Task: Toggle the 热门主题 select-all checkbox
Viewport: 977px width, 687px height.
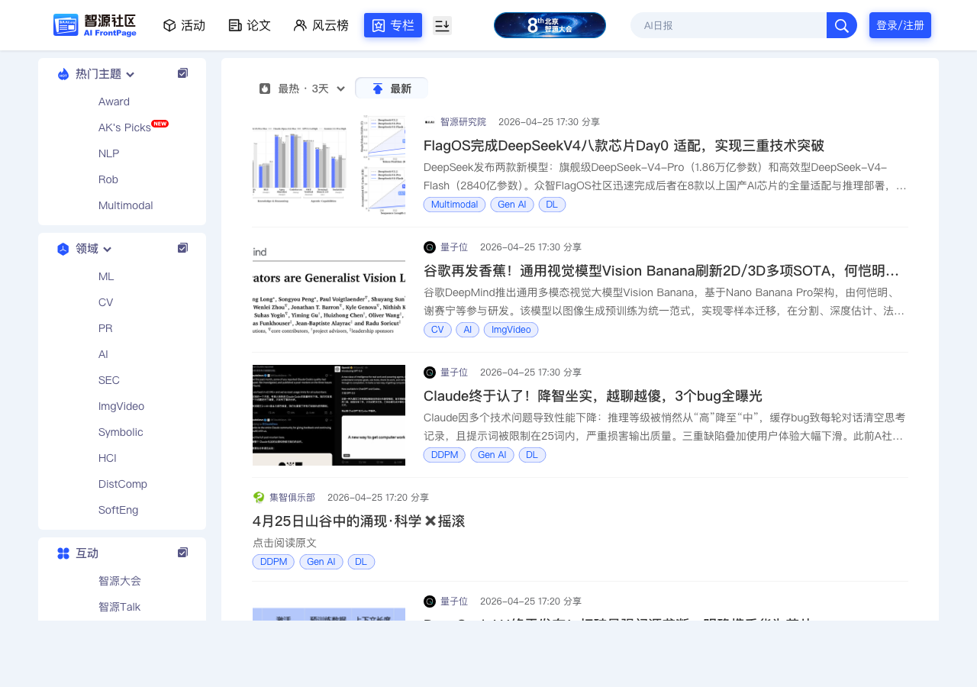Action: click(182, 73)
